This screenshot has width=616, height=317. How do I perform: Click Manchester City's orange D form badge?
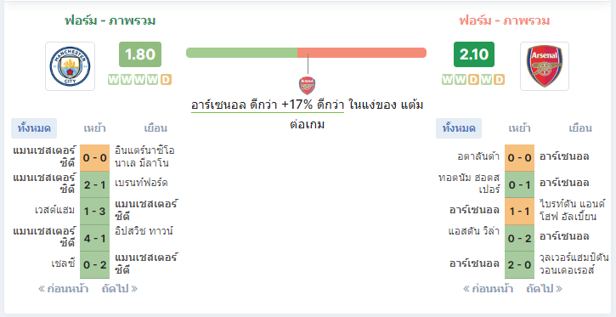tap(167, 80)
